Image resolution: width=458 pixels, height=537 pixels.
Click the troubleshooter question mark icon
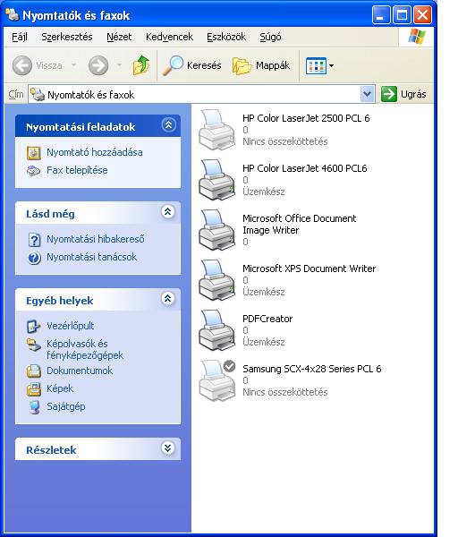point(34,240)
